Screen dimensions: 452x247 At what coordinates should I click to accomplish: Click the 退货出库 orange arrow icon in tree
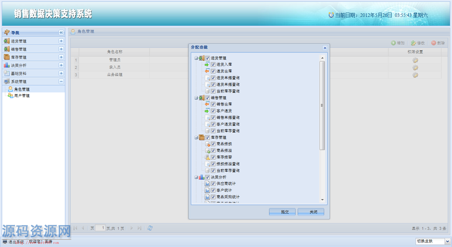[207, 71]
